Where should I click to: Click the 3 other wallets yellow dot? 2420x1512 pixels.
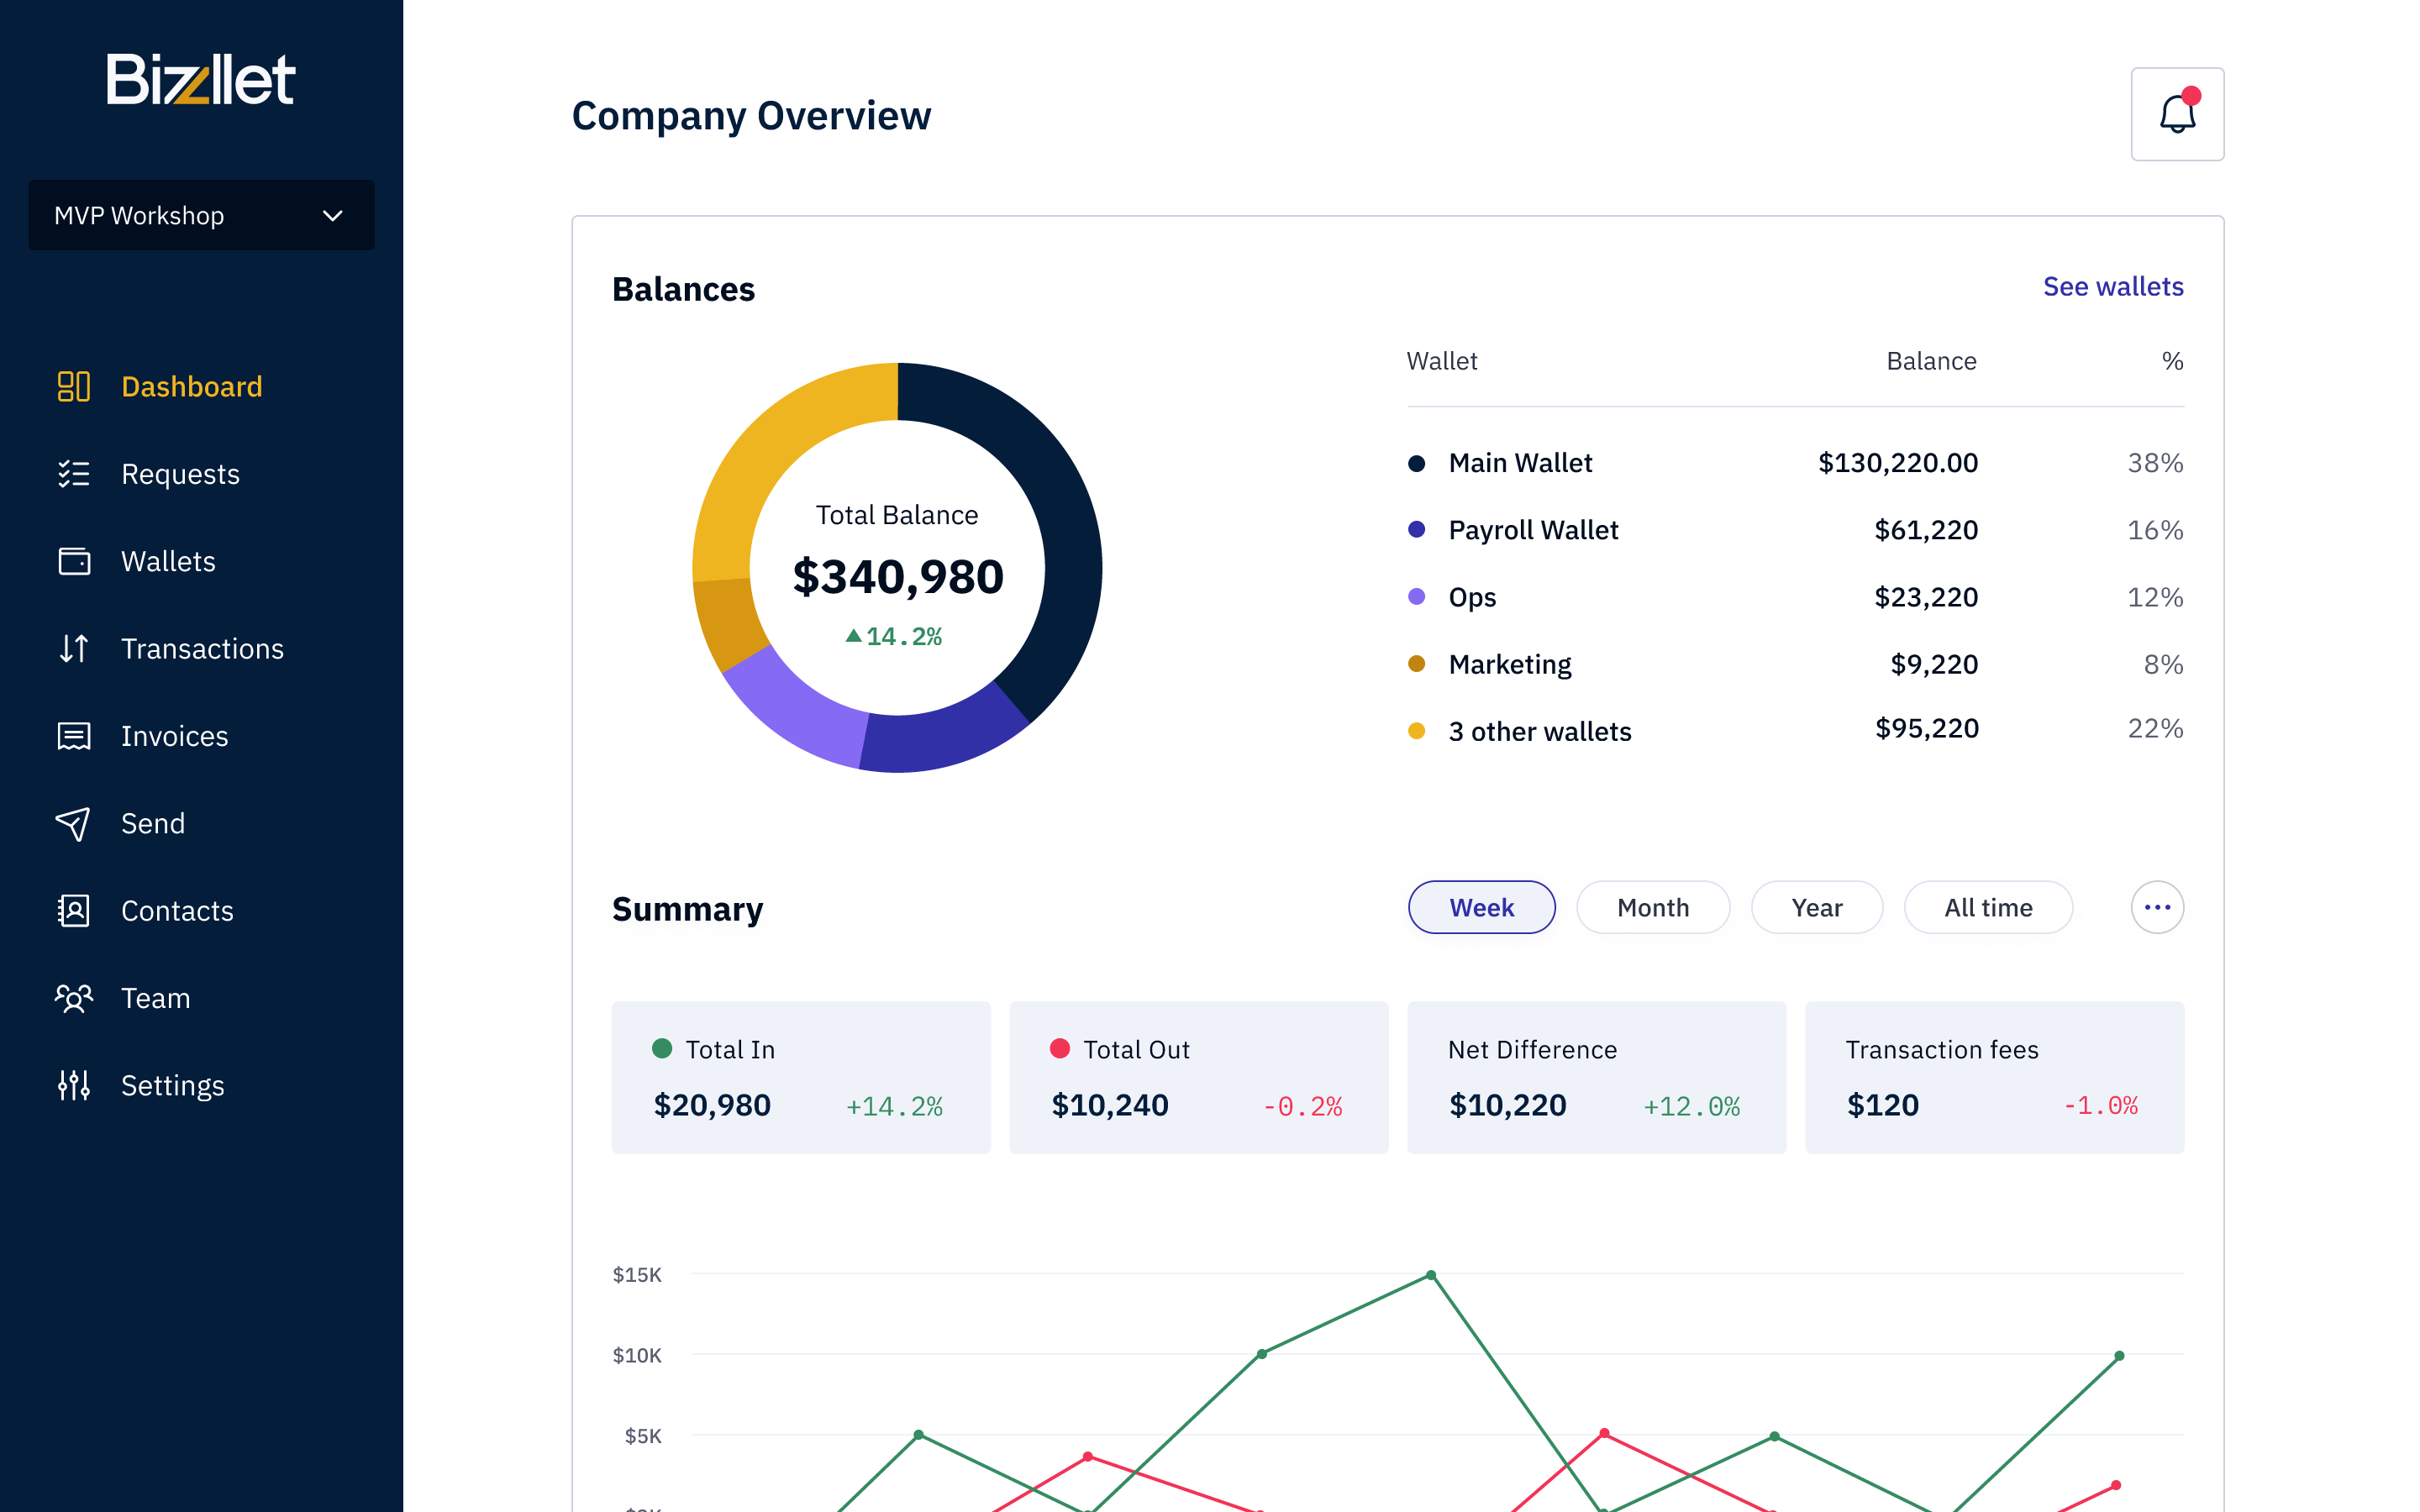click(1416, 731)
